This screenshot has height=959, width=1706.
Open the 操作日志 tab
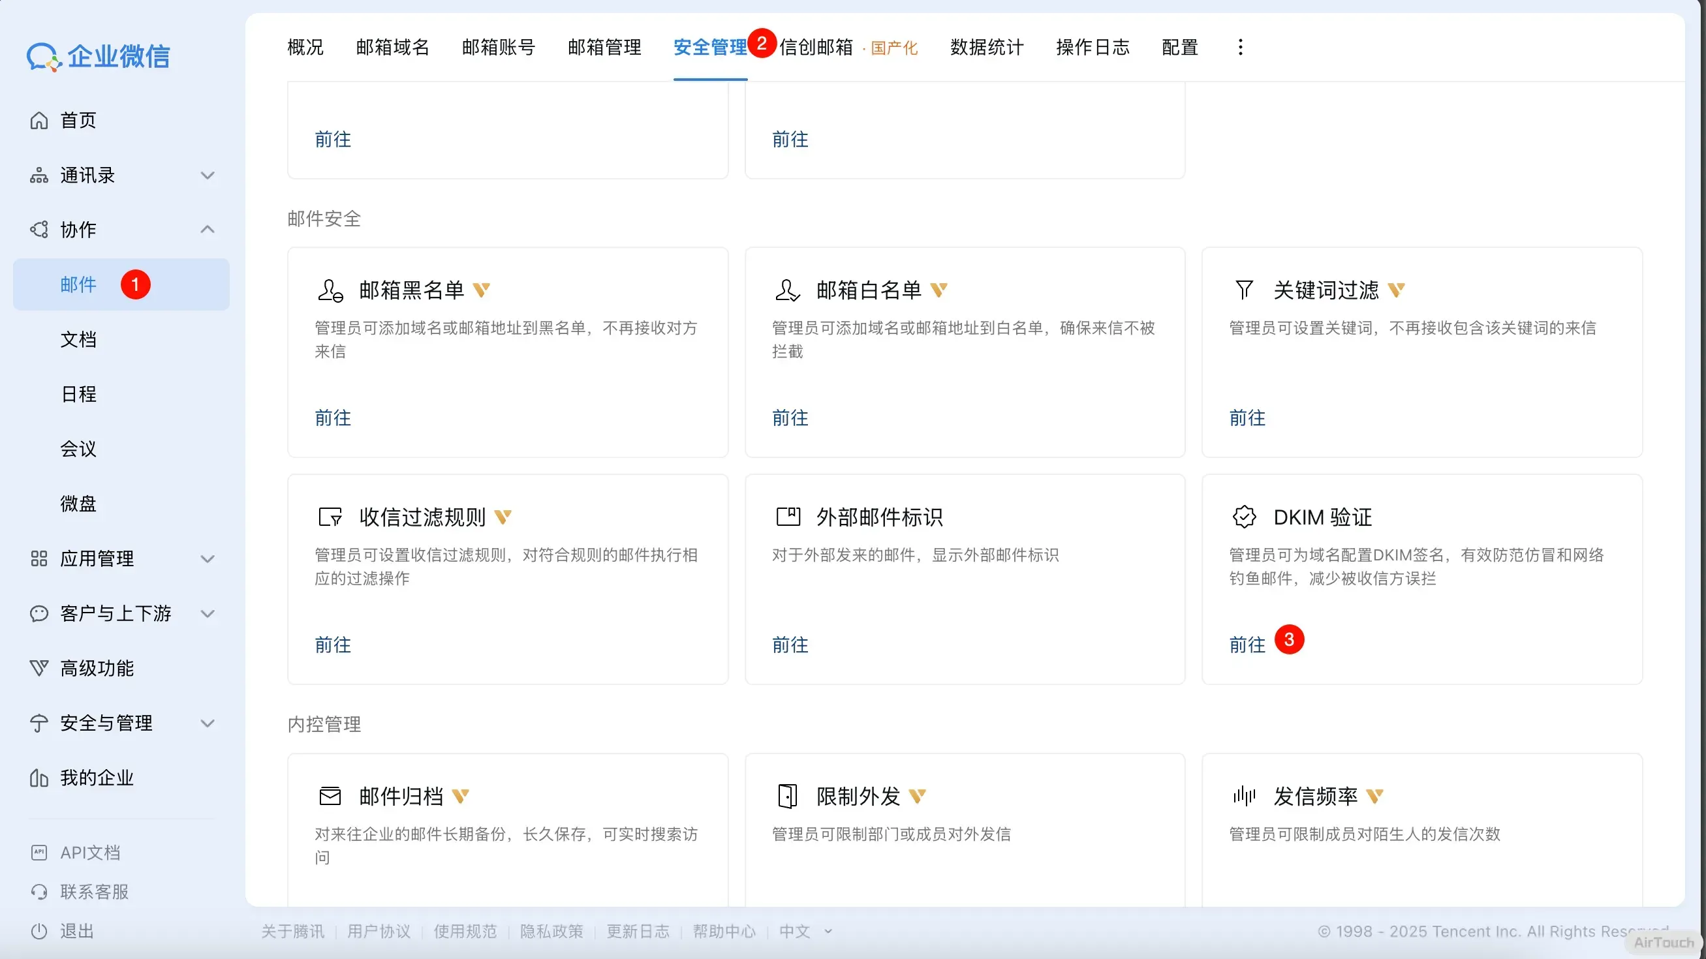1093,47
